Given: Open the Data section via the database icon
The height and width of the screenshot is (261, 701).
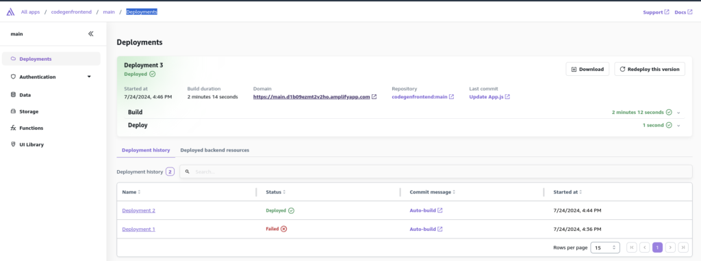Looking at the screenshot, I should [x=13, y=94].
